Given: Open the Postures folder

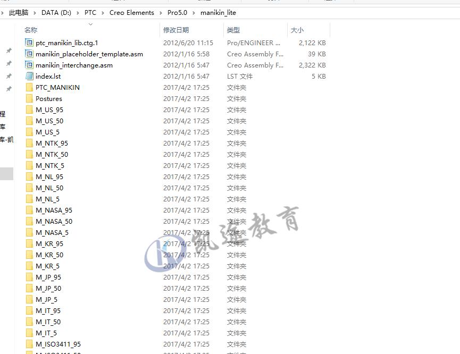Looking at the screenshot, I should [x=49, y=98].
